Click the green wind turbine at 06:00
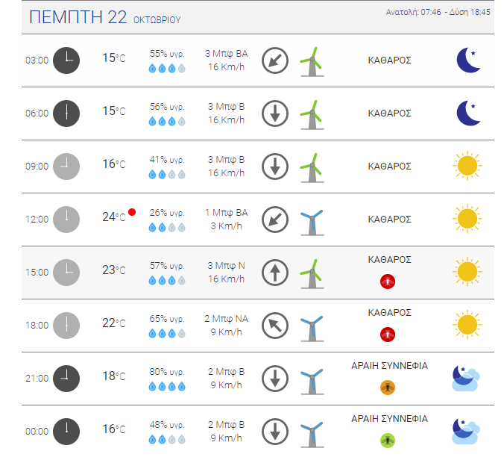The height and width of the screenshot is (457, 504). click(x=312, y=114)
